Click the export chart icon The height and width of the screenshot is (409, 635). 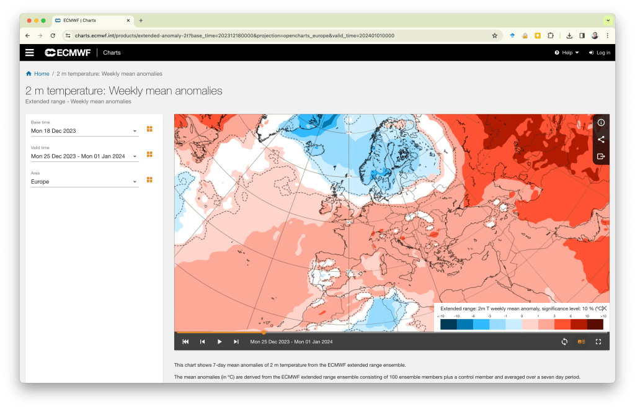point(601,156)
